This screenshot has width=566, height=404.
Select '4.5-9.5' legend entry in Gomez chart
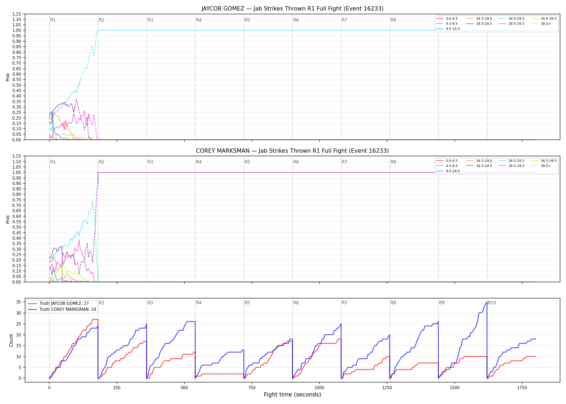coord(447,24)
